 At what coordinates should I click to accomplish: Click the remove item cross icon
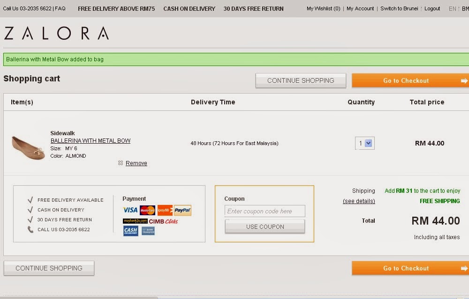tap(121, 163)
